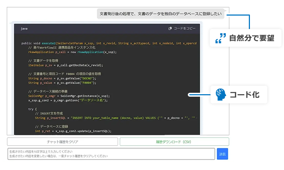
Task: Click the public void execute2 code line
Action: tap(109, 43)
